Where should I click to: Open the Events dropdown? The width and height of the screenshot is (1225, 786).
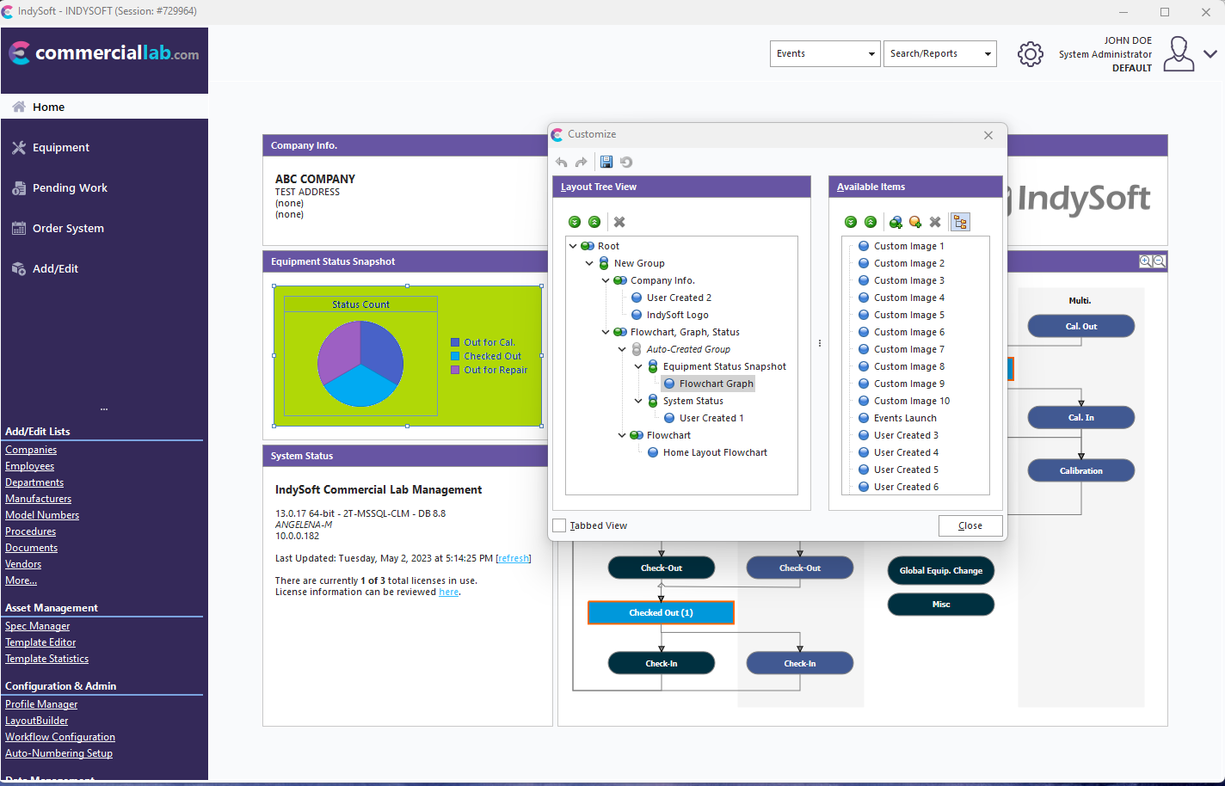[824, 53]
